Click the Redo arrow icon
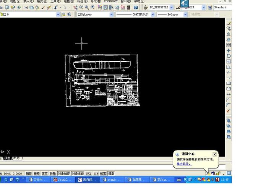This screenshot has height=191, width=255. pyautogui.click(x=65, y=8)
